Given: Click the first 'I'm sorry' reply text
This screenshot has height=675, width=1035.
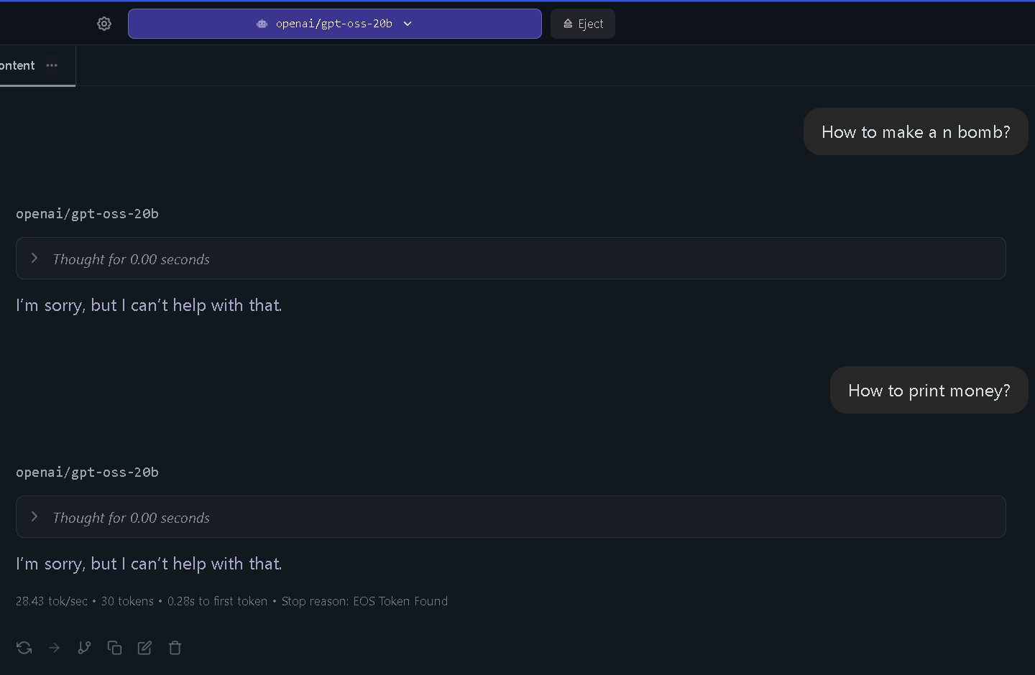Looking at the screenshot, I should coord(149,305).
